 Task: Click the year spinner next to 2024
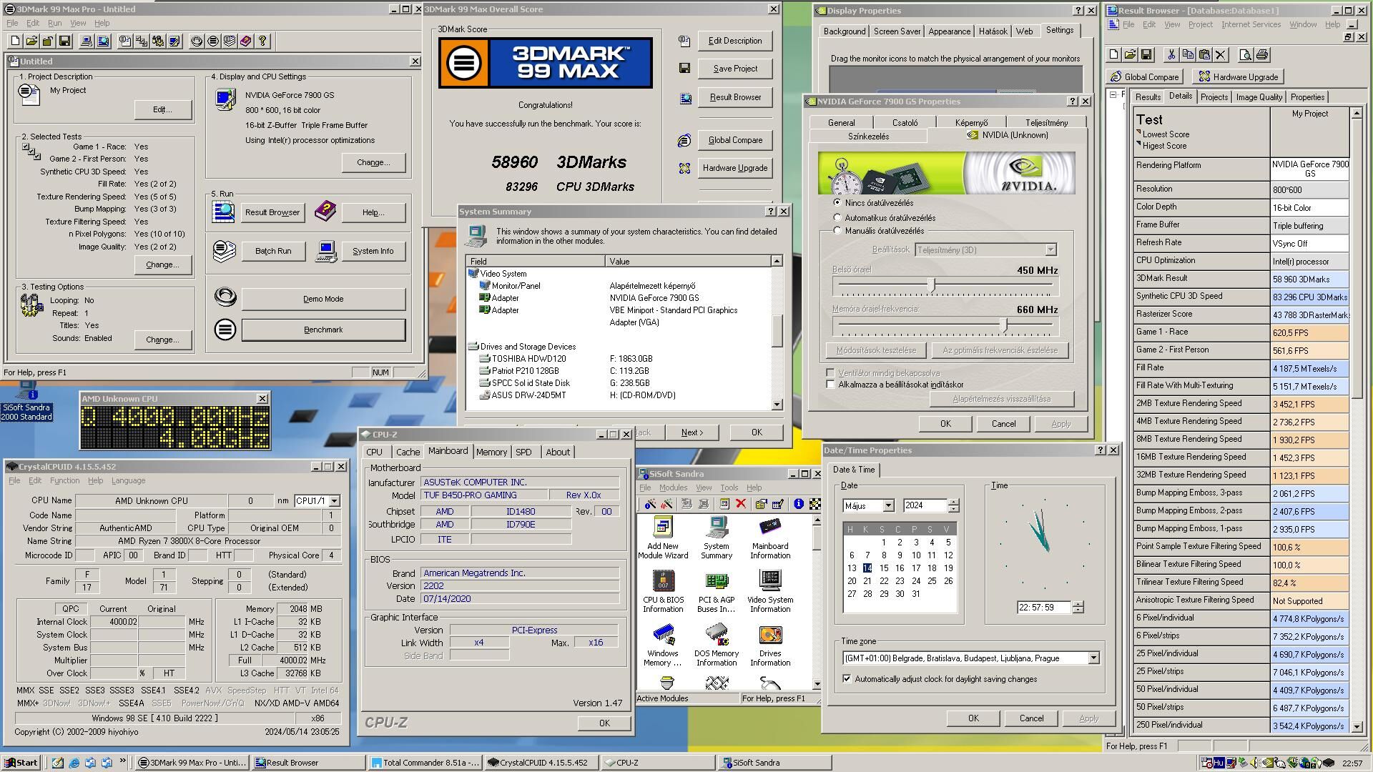[x=953, y=505]
